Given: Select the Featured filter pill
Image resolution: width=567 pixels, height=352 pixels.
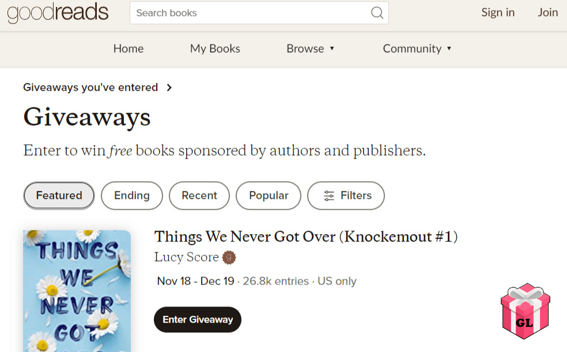Looking at the screenshot, I should [59, 196].
